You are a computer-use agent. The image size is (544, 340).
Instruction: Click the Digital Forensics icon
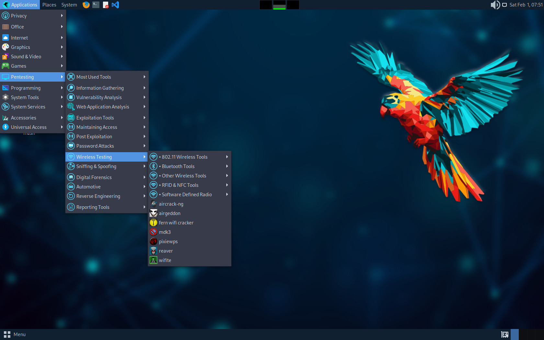point(71,177)
